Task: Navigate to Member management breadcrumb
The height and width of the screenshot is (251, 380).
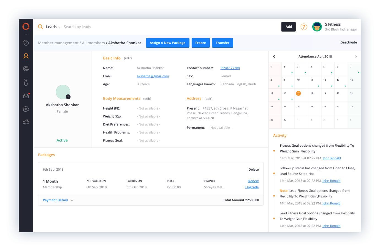Action: [x=58, y=43]
